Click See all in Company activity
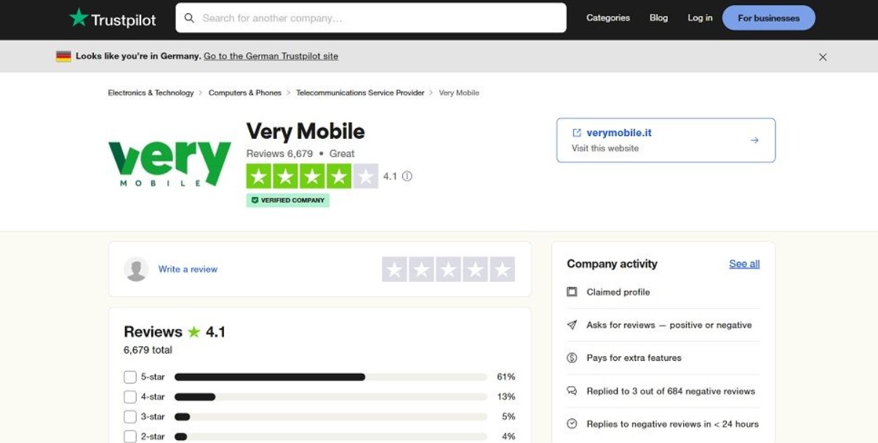 (x=744, y=264)
